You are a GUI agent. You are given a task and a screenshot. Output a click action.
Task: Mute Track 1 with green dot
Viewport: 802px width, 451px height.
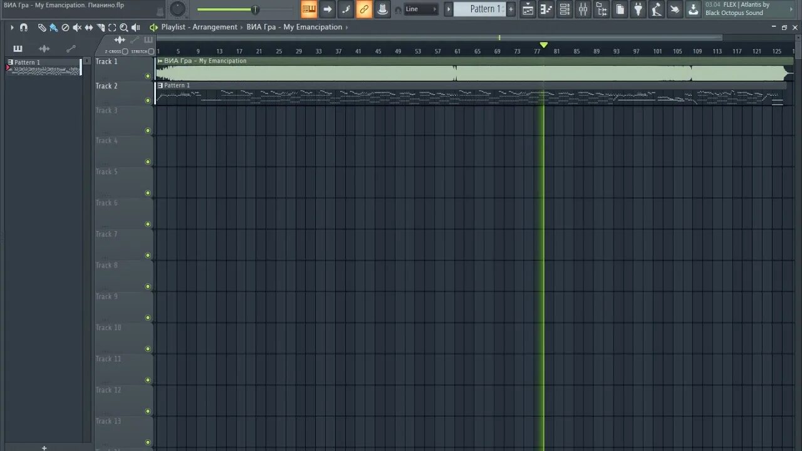[x=148, y=76]
